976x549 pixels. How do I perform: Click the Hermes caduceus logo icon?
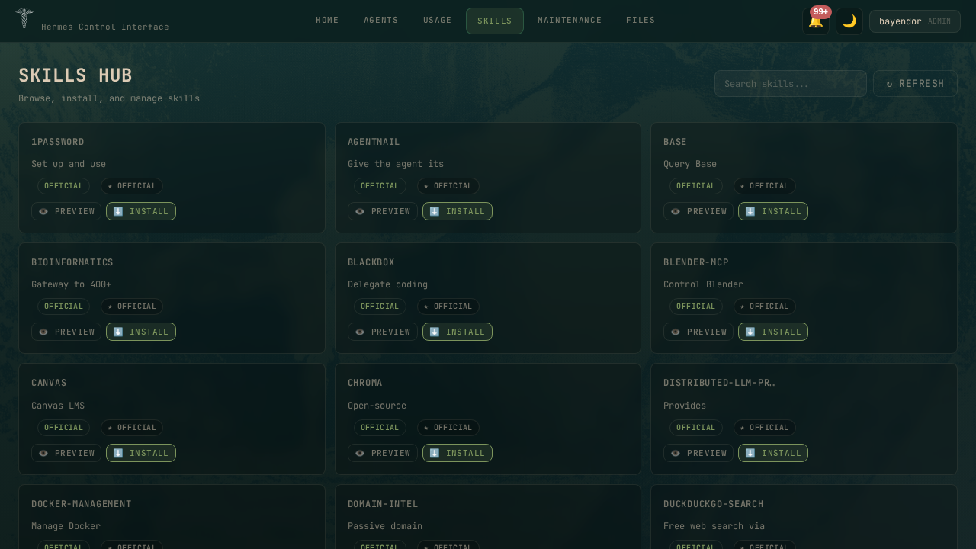tap(24, 19)
